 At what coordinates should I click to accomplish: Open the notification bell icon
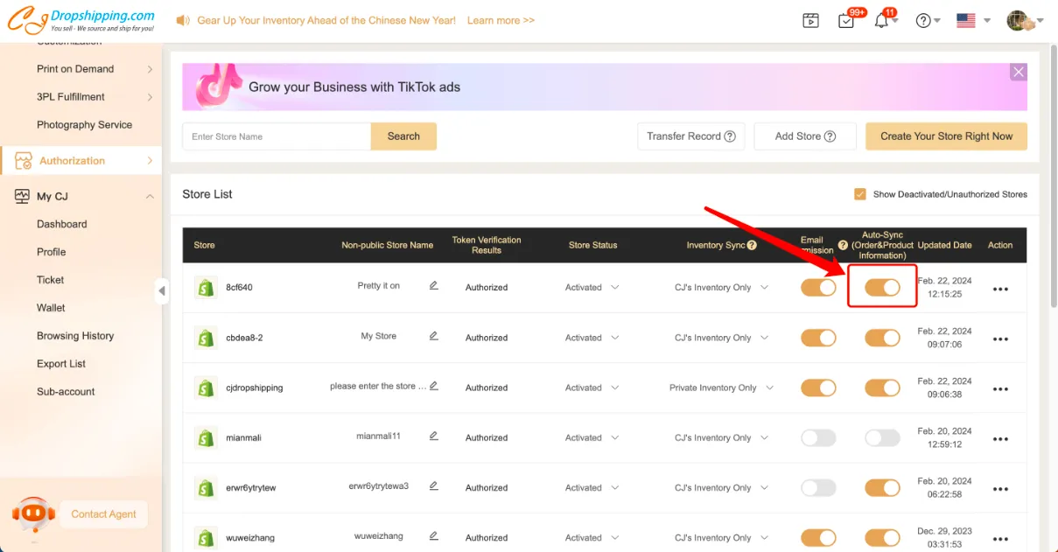pos(881,21)
